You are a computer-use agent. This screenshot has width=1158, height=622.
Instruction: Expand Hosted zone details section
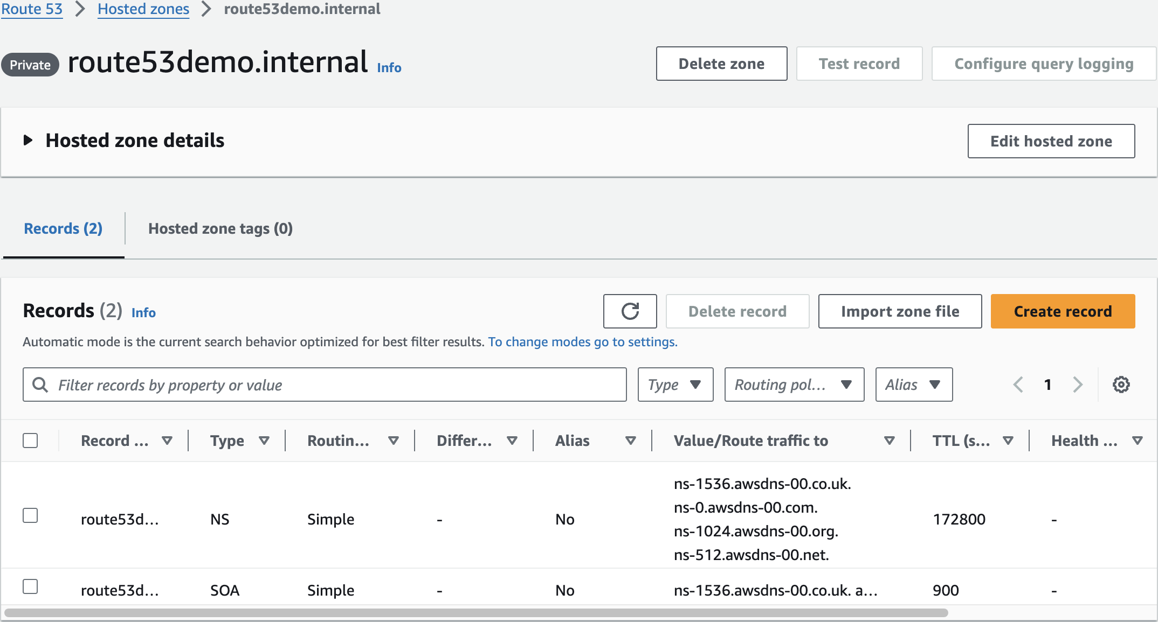pyautogui.click(x=28, y=141)
